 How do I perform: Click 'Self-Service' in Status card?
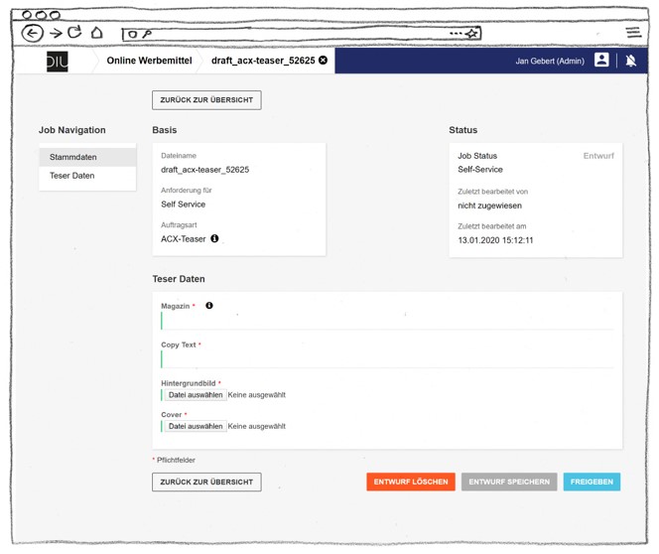click(x=480, y=170)
